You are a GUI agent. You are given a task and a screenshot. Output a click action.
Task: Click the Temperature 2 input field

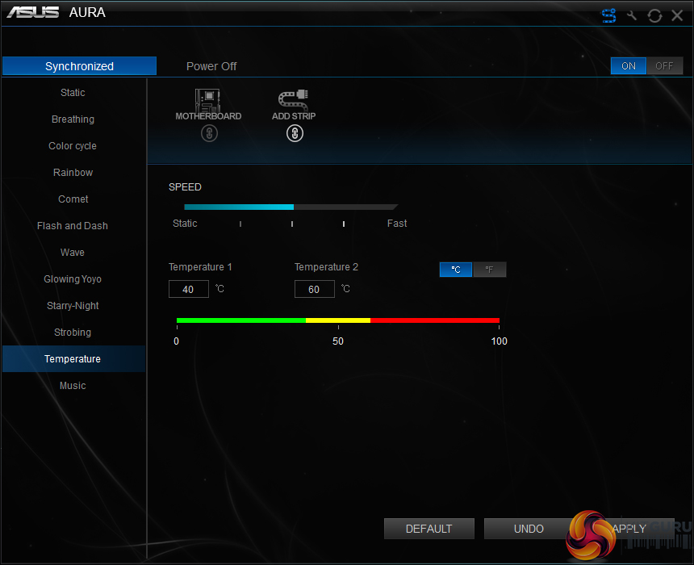coord(314,289)
